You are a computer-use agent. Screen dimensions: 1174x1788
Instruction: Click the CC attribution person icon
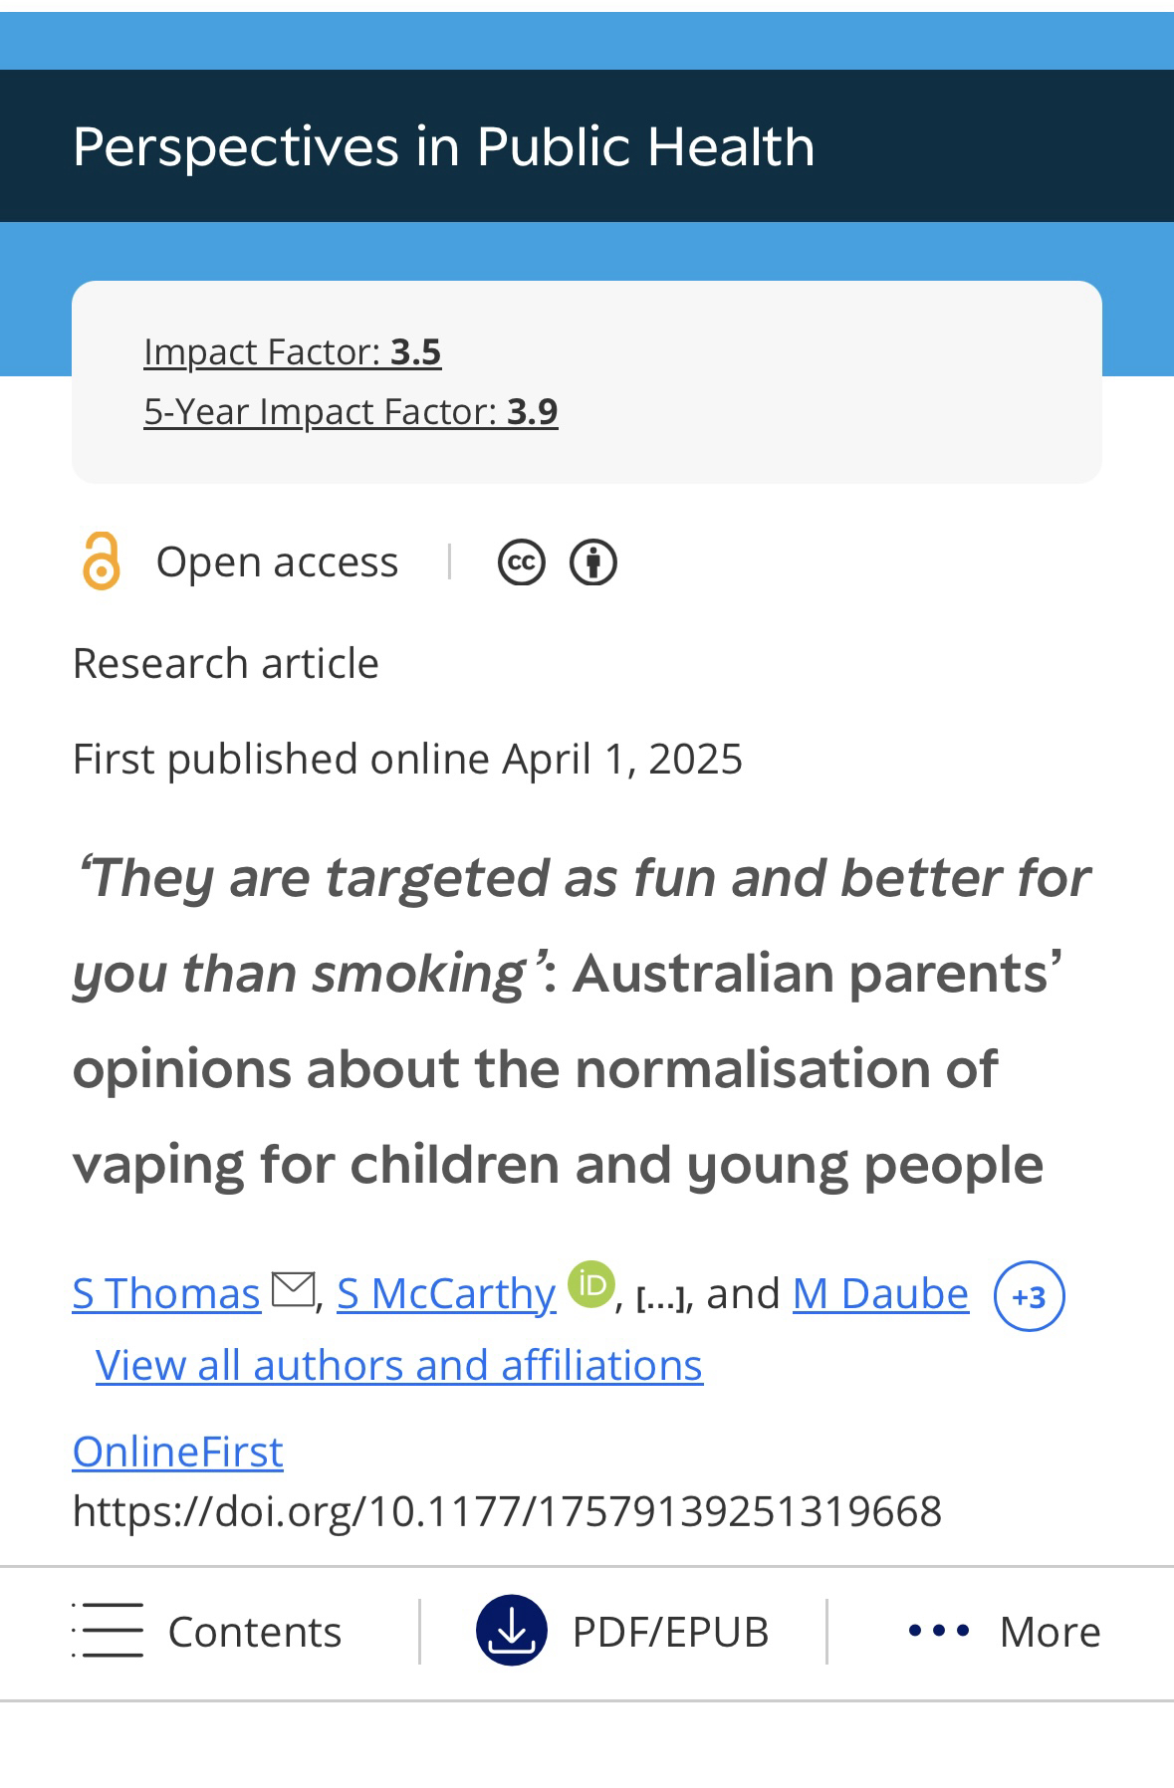point(593,562)
